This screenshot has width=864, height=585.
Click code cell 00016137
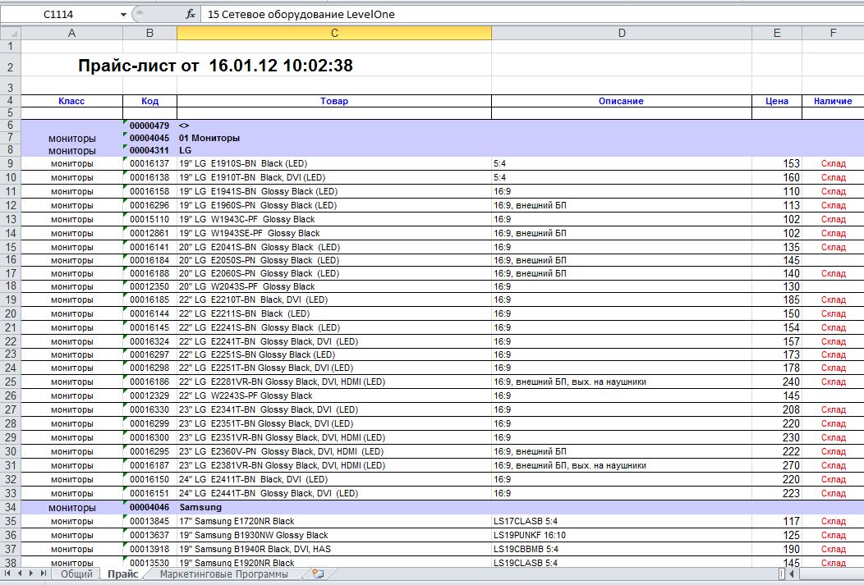click(149, 163)
